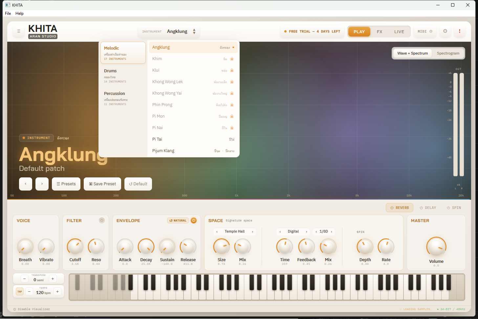Click the red exclamation alert icon

tap(460, 31)
